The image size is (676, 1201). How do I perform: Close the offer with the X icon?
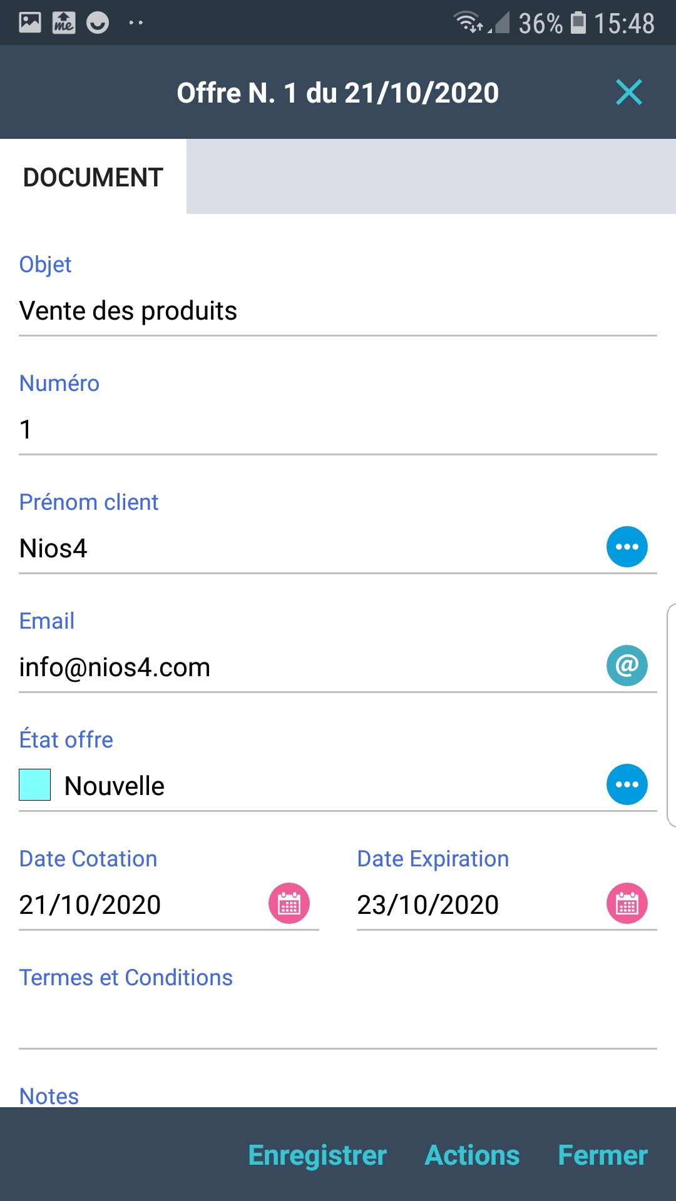628,93
